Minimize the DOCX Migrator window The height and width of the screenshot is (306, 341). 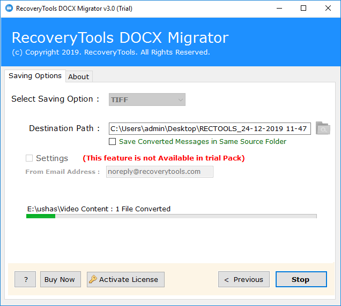[279, 9]
